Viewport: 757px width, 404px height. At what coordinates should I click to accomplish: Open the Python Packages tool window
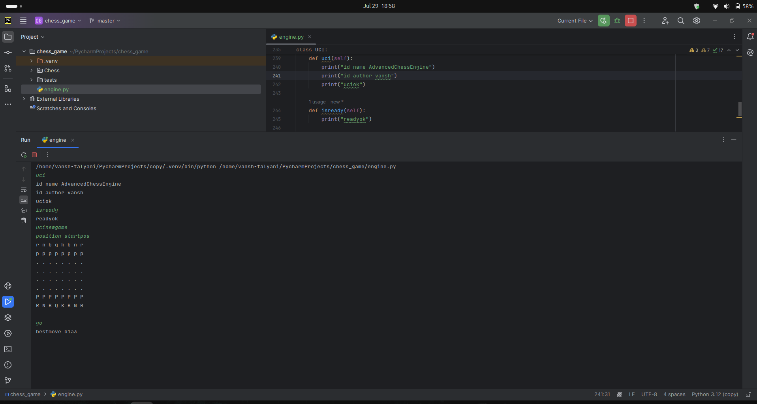click(8, 318)
